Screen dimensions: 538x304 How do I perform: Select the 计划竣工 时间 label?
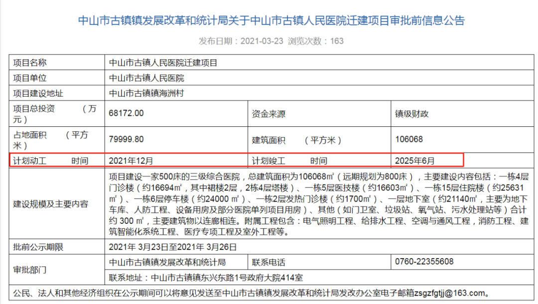point(289,161)
